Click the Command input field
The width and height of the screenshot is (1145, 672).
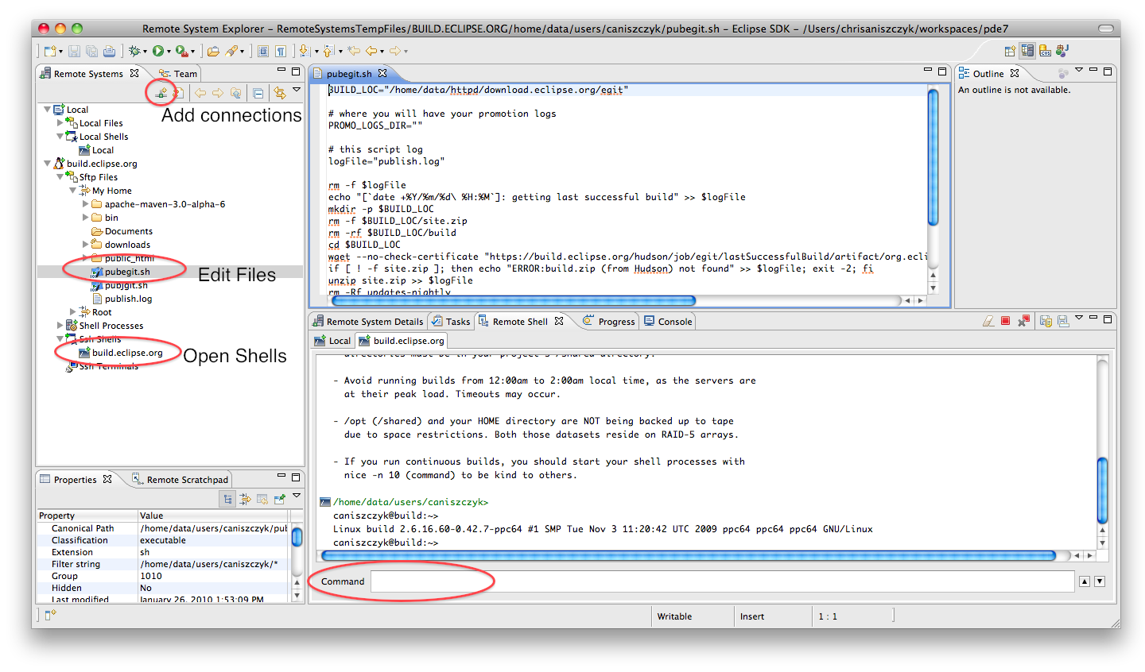(722, 581)
